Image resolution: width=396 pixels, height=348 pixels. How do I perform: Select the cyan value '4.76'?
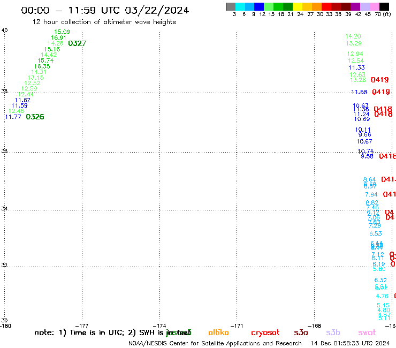click(x=382, y=296)
